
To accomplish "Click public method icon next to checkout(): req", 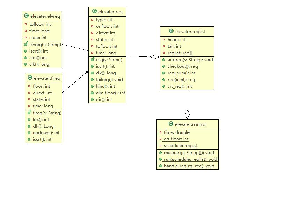I will pyautogui.click(x=164, y=66).
